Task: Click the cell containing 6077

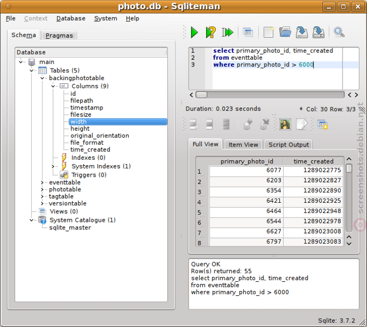Action: (x=246, y=171)
